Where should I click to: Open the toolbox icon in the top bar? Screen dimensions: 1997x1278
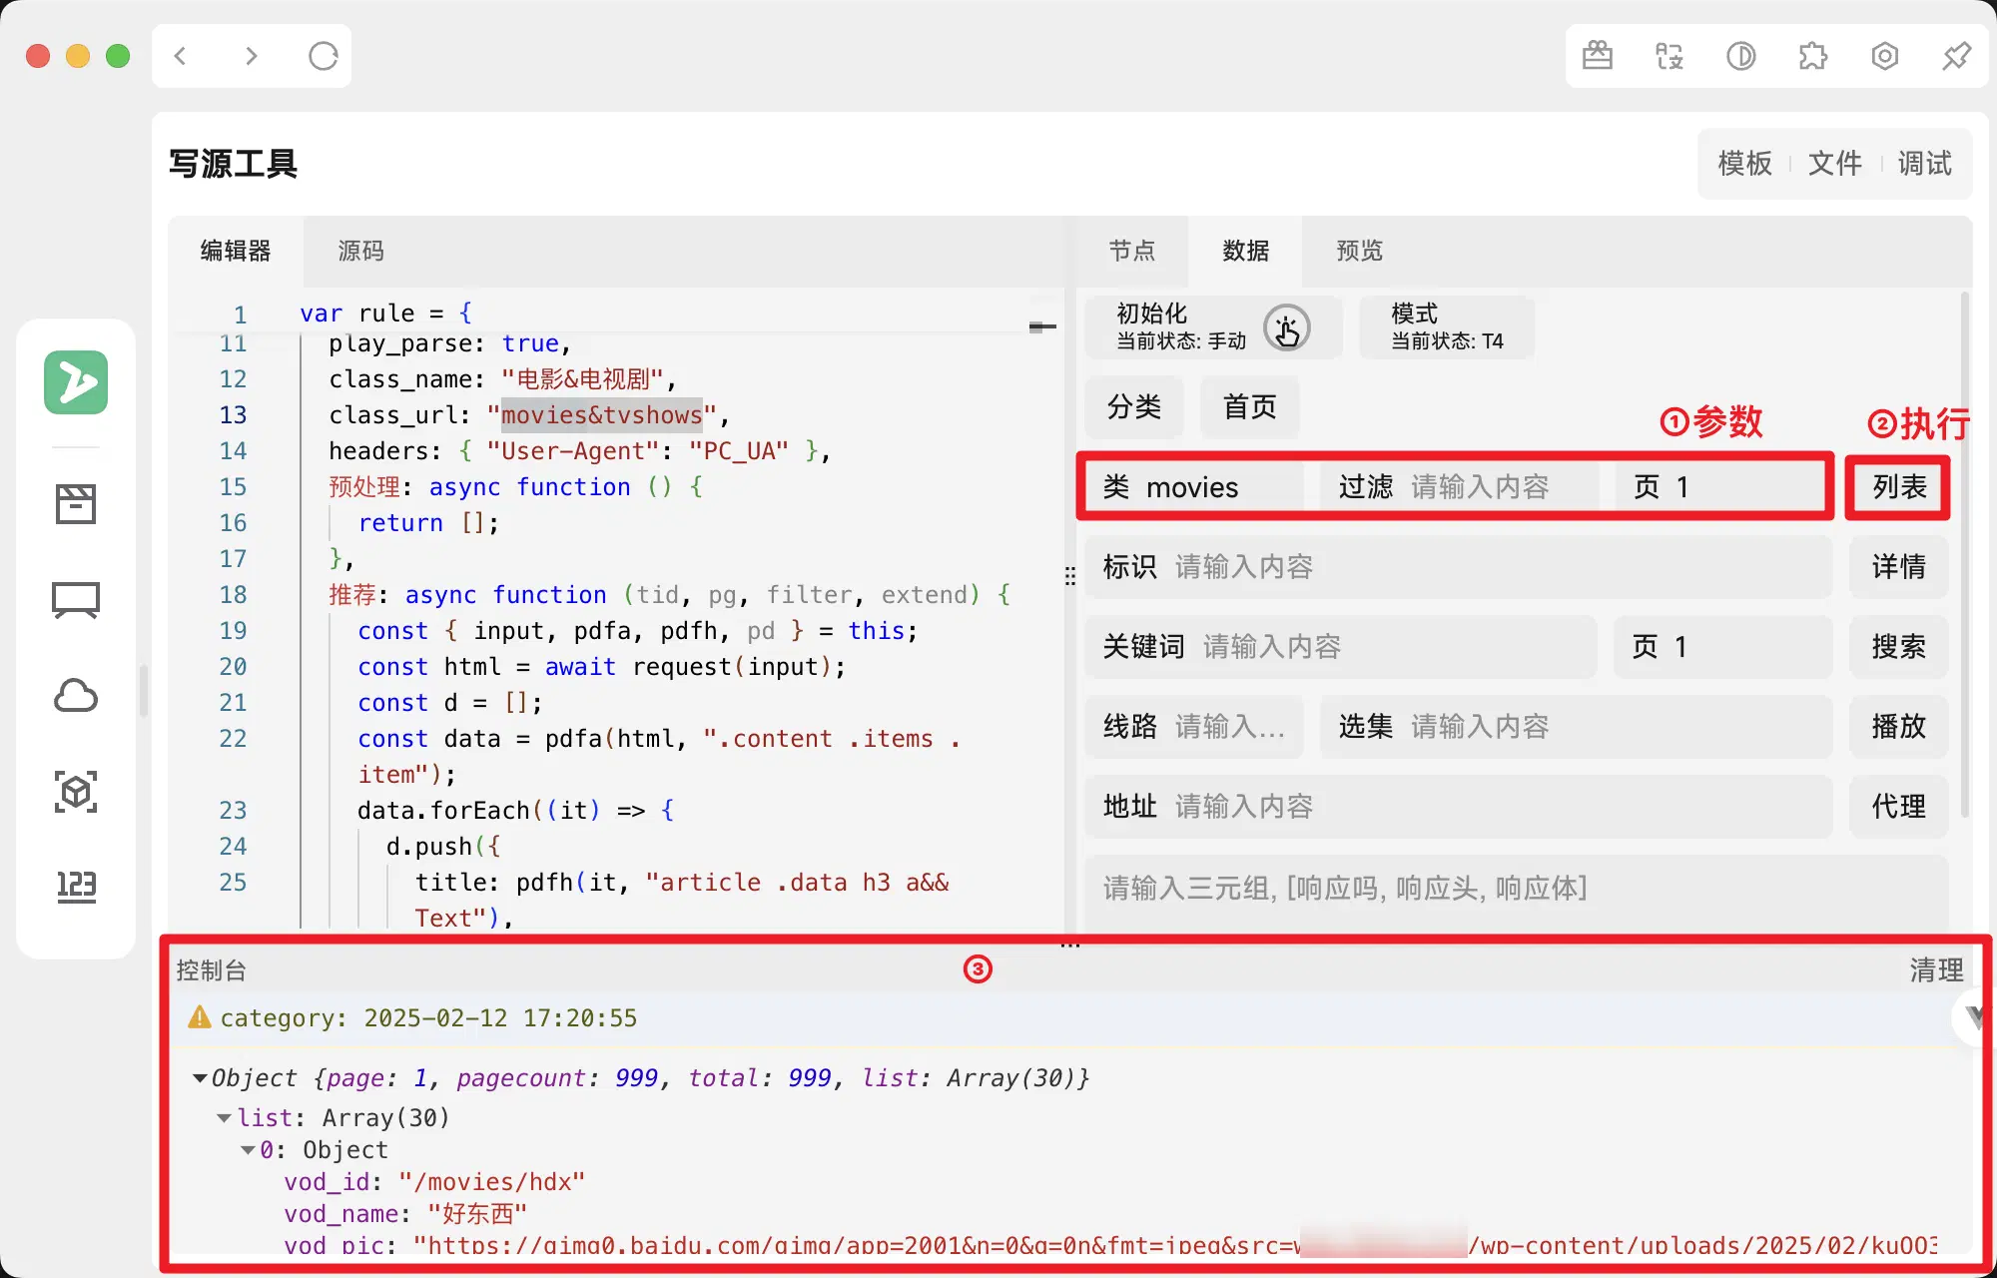pyautogui.click(x=1598, y=56)
